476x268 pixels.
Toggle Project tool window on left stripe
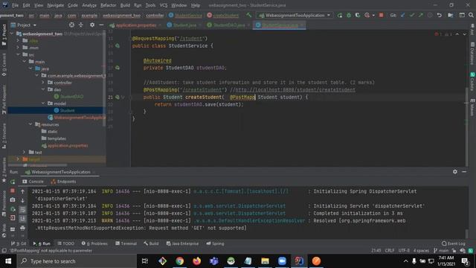4,35
